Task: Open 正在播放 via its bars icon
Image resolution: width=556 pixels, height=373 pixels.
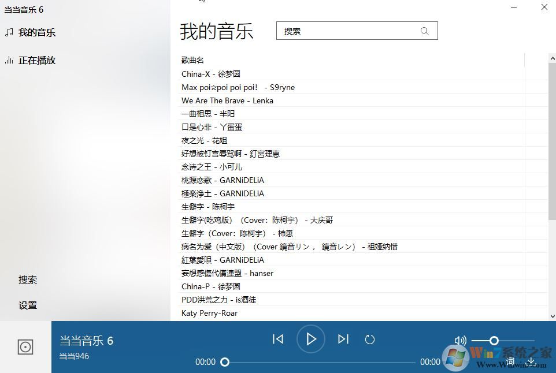Action: [x=8, y=60]
